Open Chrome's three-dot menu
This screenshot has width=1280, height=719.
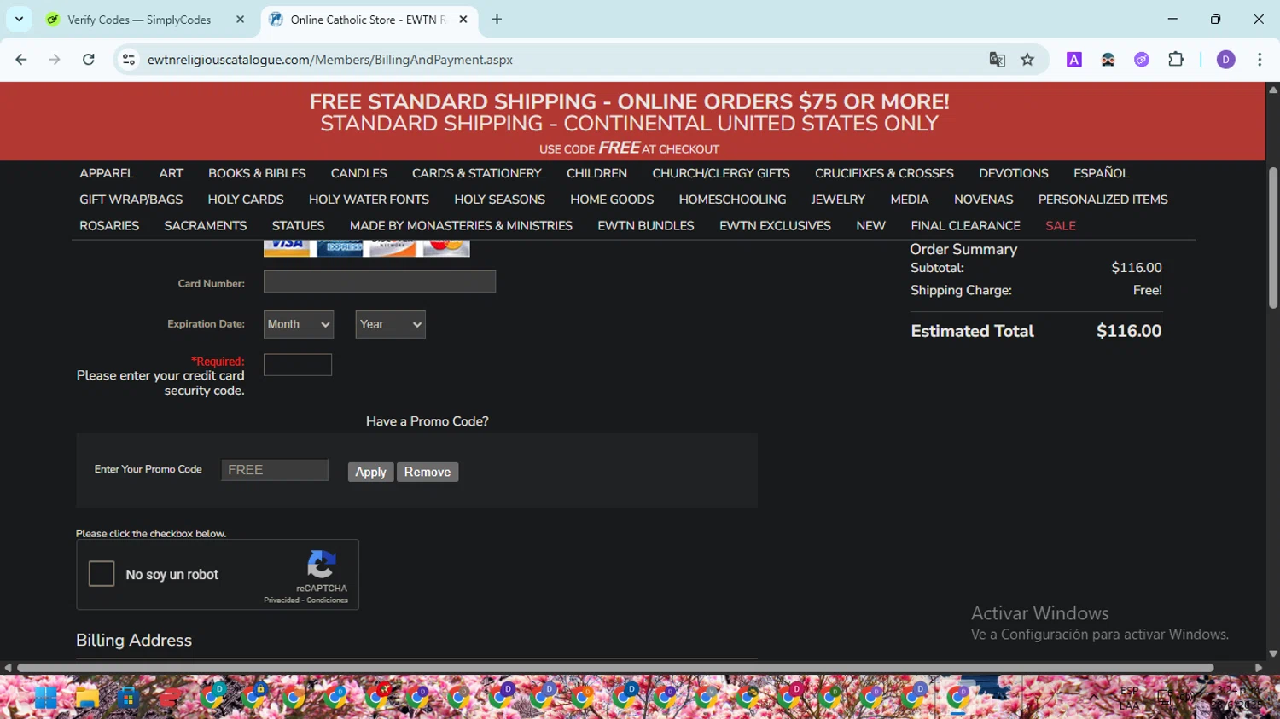1260,60
